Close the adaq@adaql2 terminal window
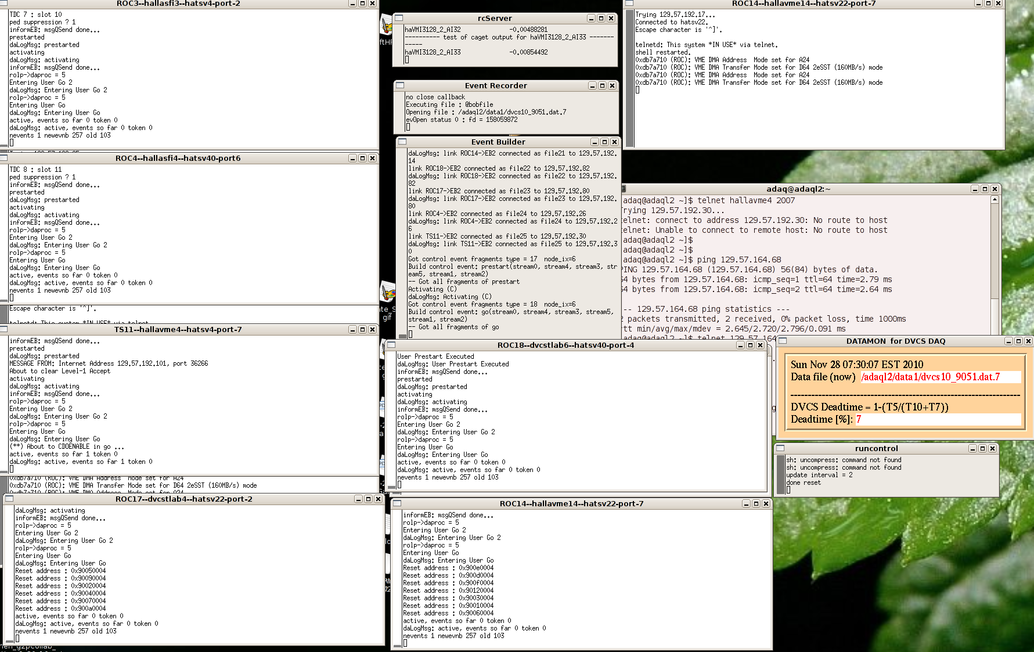Screen dimensions: 1034x652 coord(995,189)
